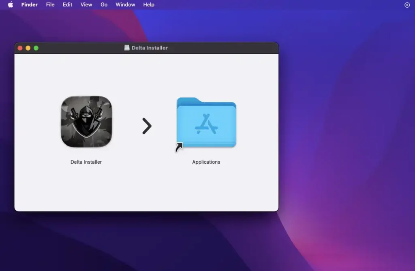The width and height of the screenshot is (415, 271).
Task: Click the alias arrow badge on Applications folder
Action: click(x=179, y=147)
